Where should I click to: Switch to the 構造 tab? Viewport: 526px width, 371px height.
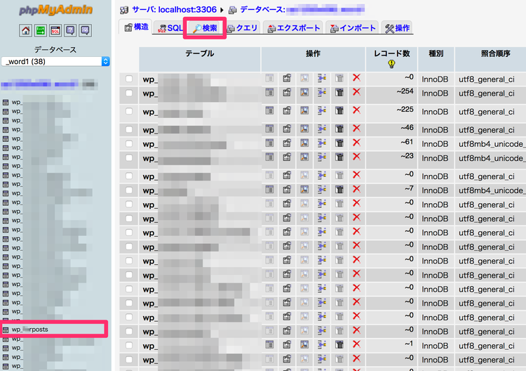click(x=136, y=27)
